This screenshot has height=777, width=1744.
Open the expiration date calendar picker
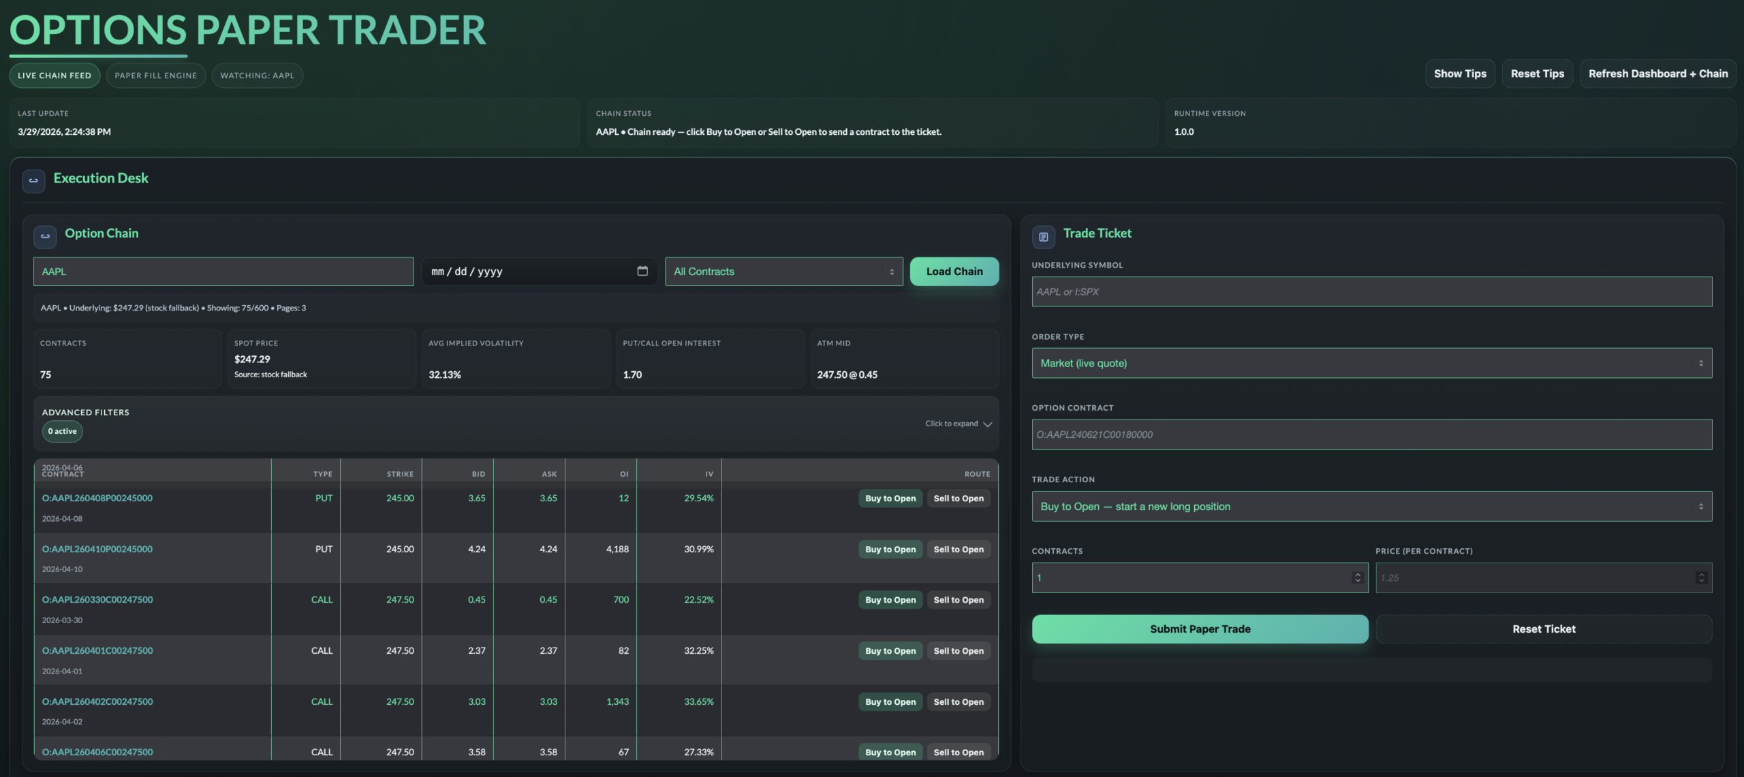[x=641, y=271]
